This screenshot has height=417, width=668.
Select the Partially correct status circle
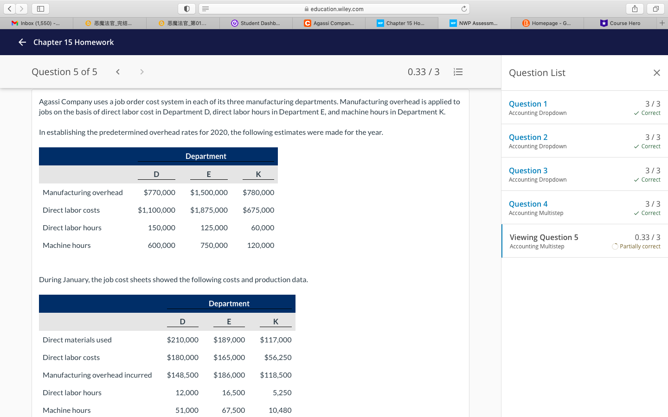click(615, 246)
